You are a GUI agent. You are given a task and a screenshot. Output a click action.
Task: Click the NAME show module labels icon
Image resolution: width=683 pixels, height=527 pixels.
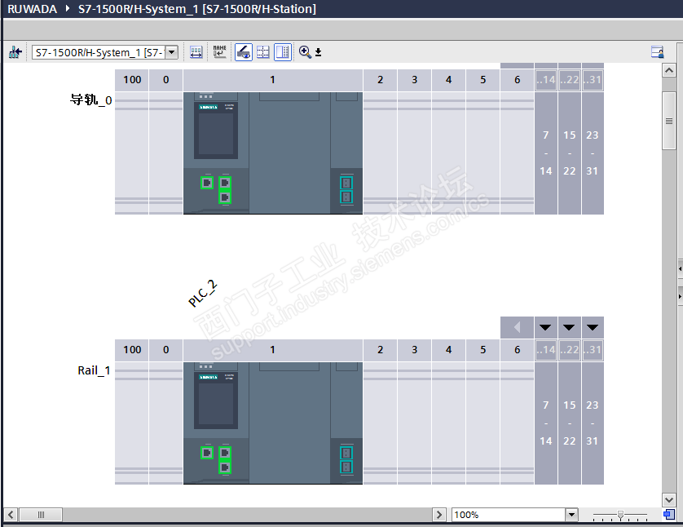(x=219, y=52)
